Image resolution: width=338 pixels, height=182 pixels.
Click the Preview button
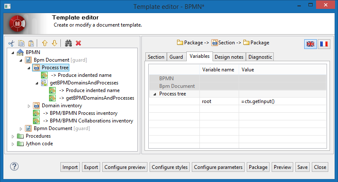pos(282,167)
